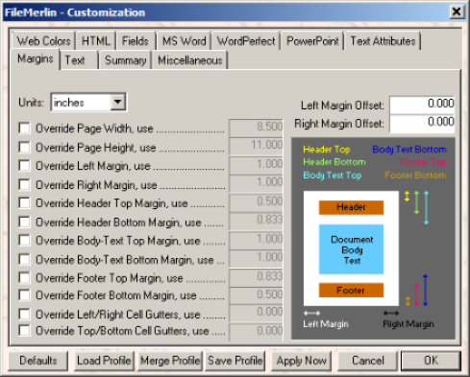Click the Defaults button
The height and width of the screenshot is (377, 470).
click(x=38, y=361)
